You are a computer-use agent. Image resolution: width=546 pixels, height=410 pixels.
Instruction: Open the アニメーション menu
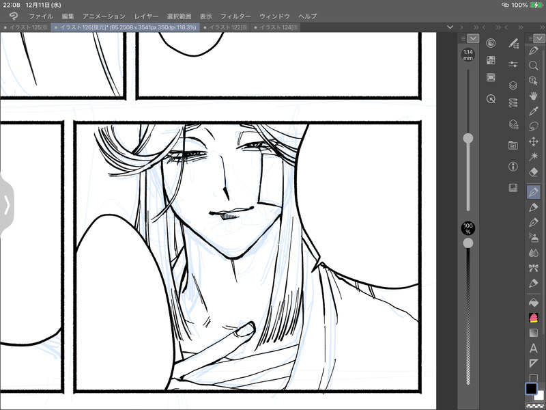click(104, 16)
